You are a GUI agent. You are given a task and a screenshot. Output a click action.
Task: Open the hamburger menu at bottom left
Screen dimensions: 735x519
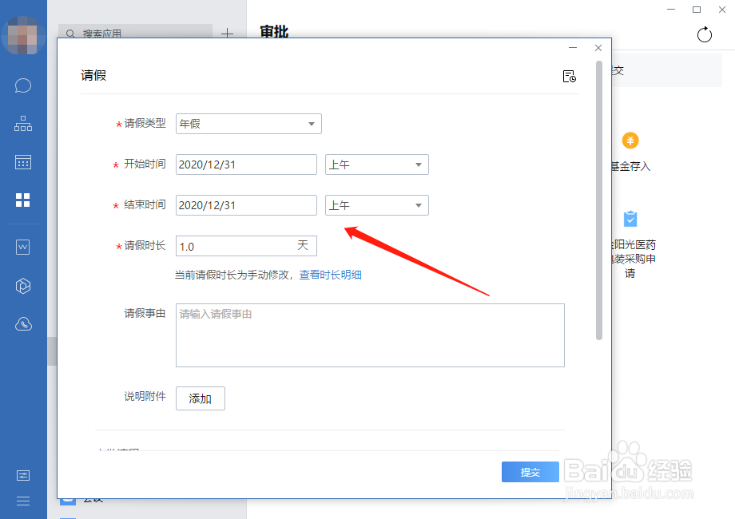click(x=22, y=501)
